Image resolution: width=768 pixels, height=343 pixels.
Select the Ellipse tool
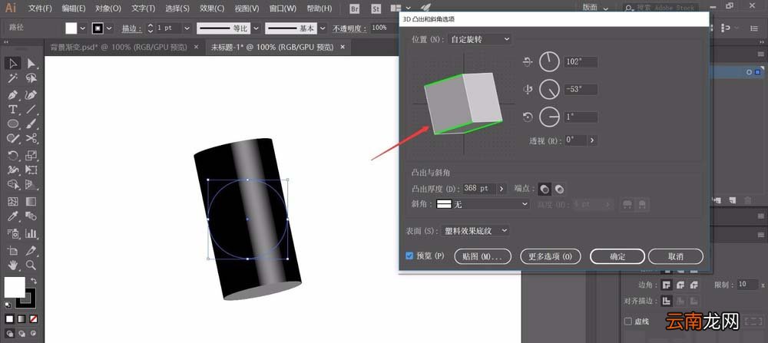click(13, 124)
